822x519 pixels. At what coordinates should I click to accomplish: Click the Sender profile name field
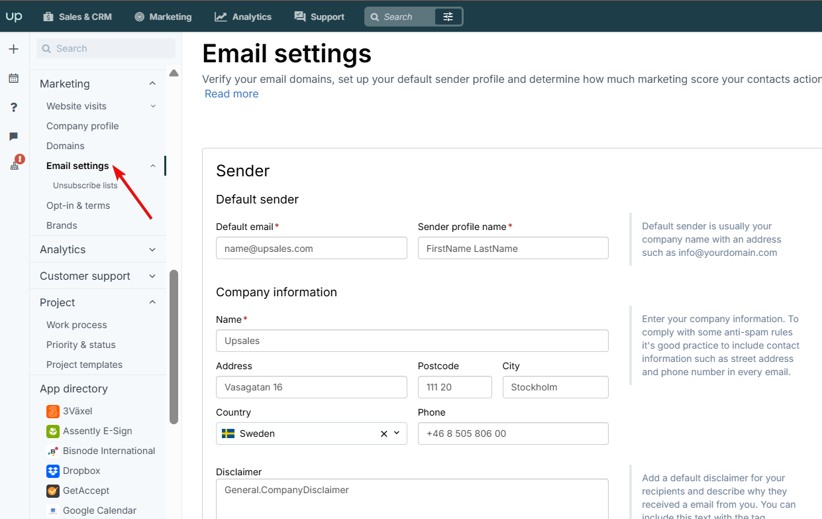tap(513, 248)
